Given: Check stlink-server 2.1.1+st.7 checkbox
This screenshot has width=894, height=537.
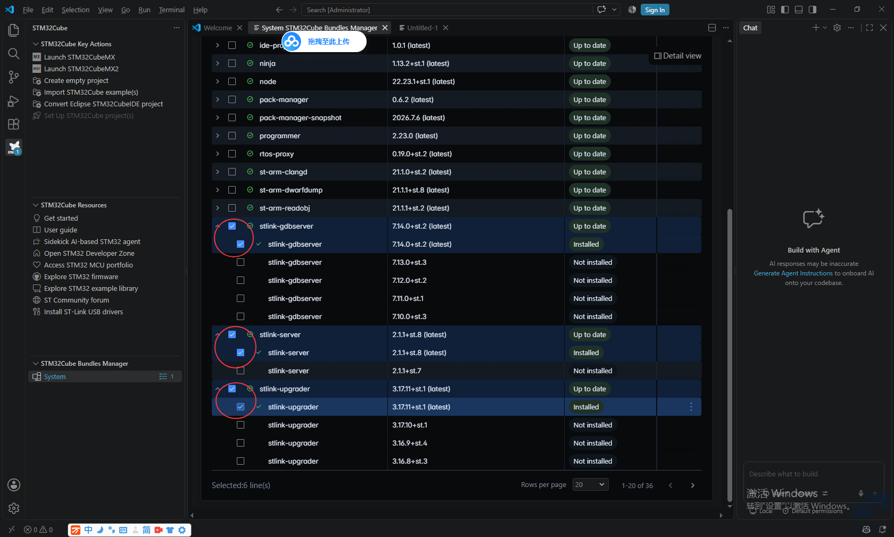Looking at the screenshot, I should [241, 371].
